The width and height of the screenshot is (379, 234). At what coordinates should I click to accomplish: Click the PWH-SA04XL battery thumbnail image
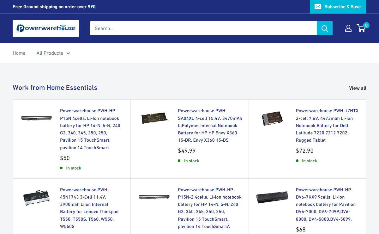(x=154, y=118)
